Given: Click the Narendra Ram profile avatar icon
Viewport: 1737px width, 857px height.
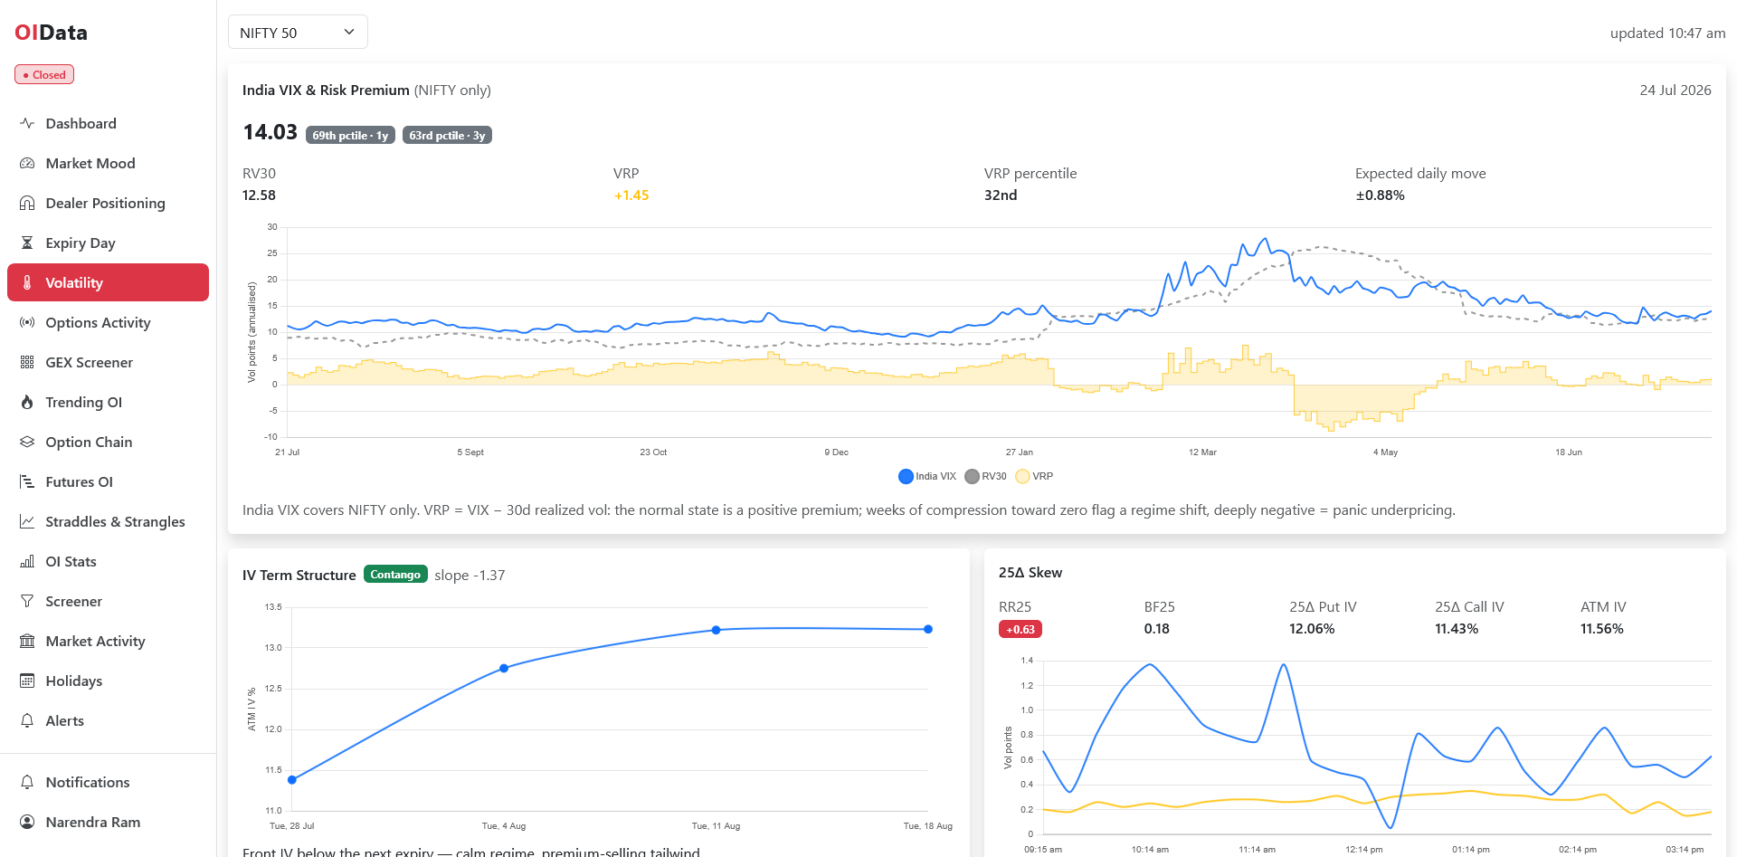Looking at the screenshot, I should pyautogui.click(x=27, y=822).
